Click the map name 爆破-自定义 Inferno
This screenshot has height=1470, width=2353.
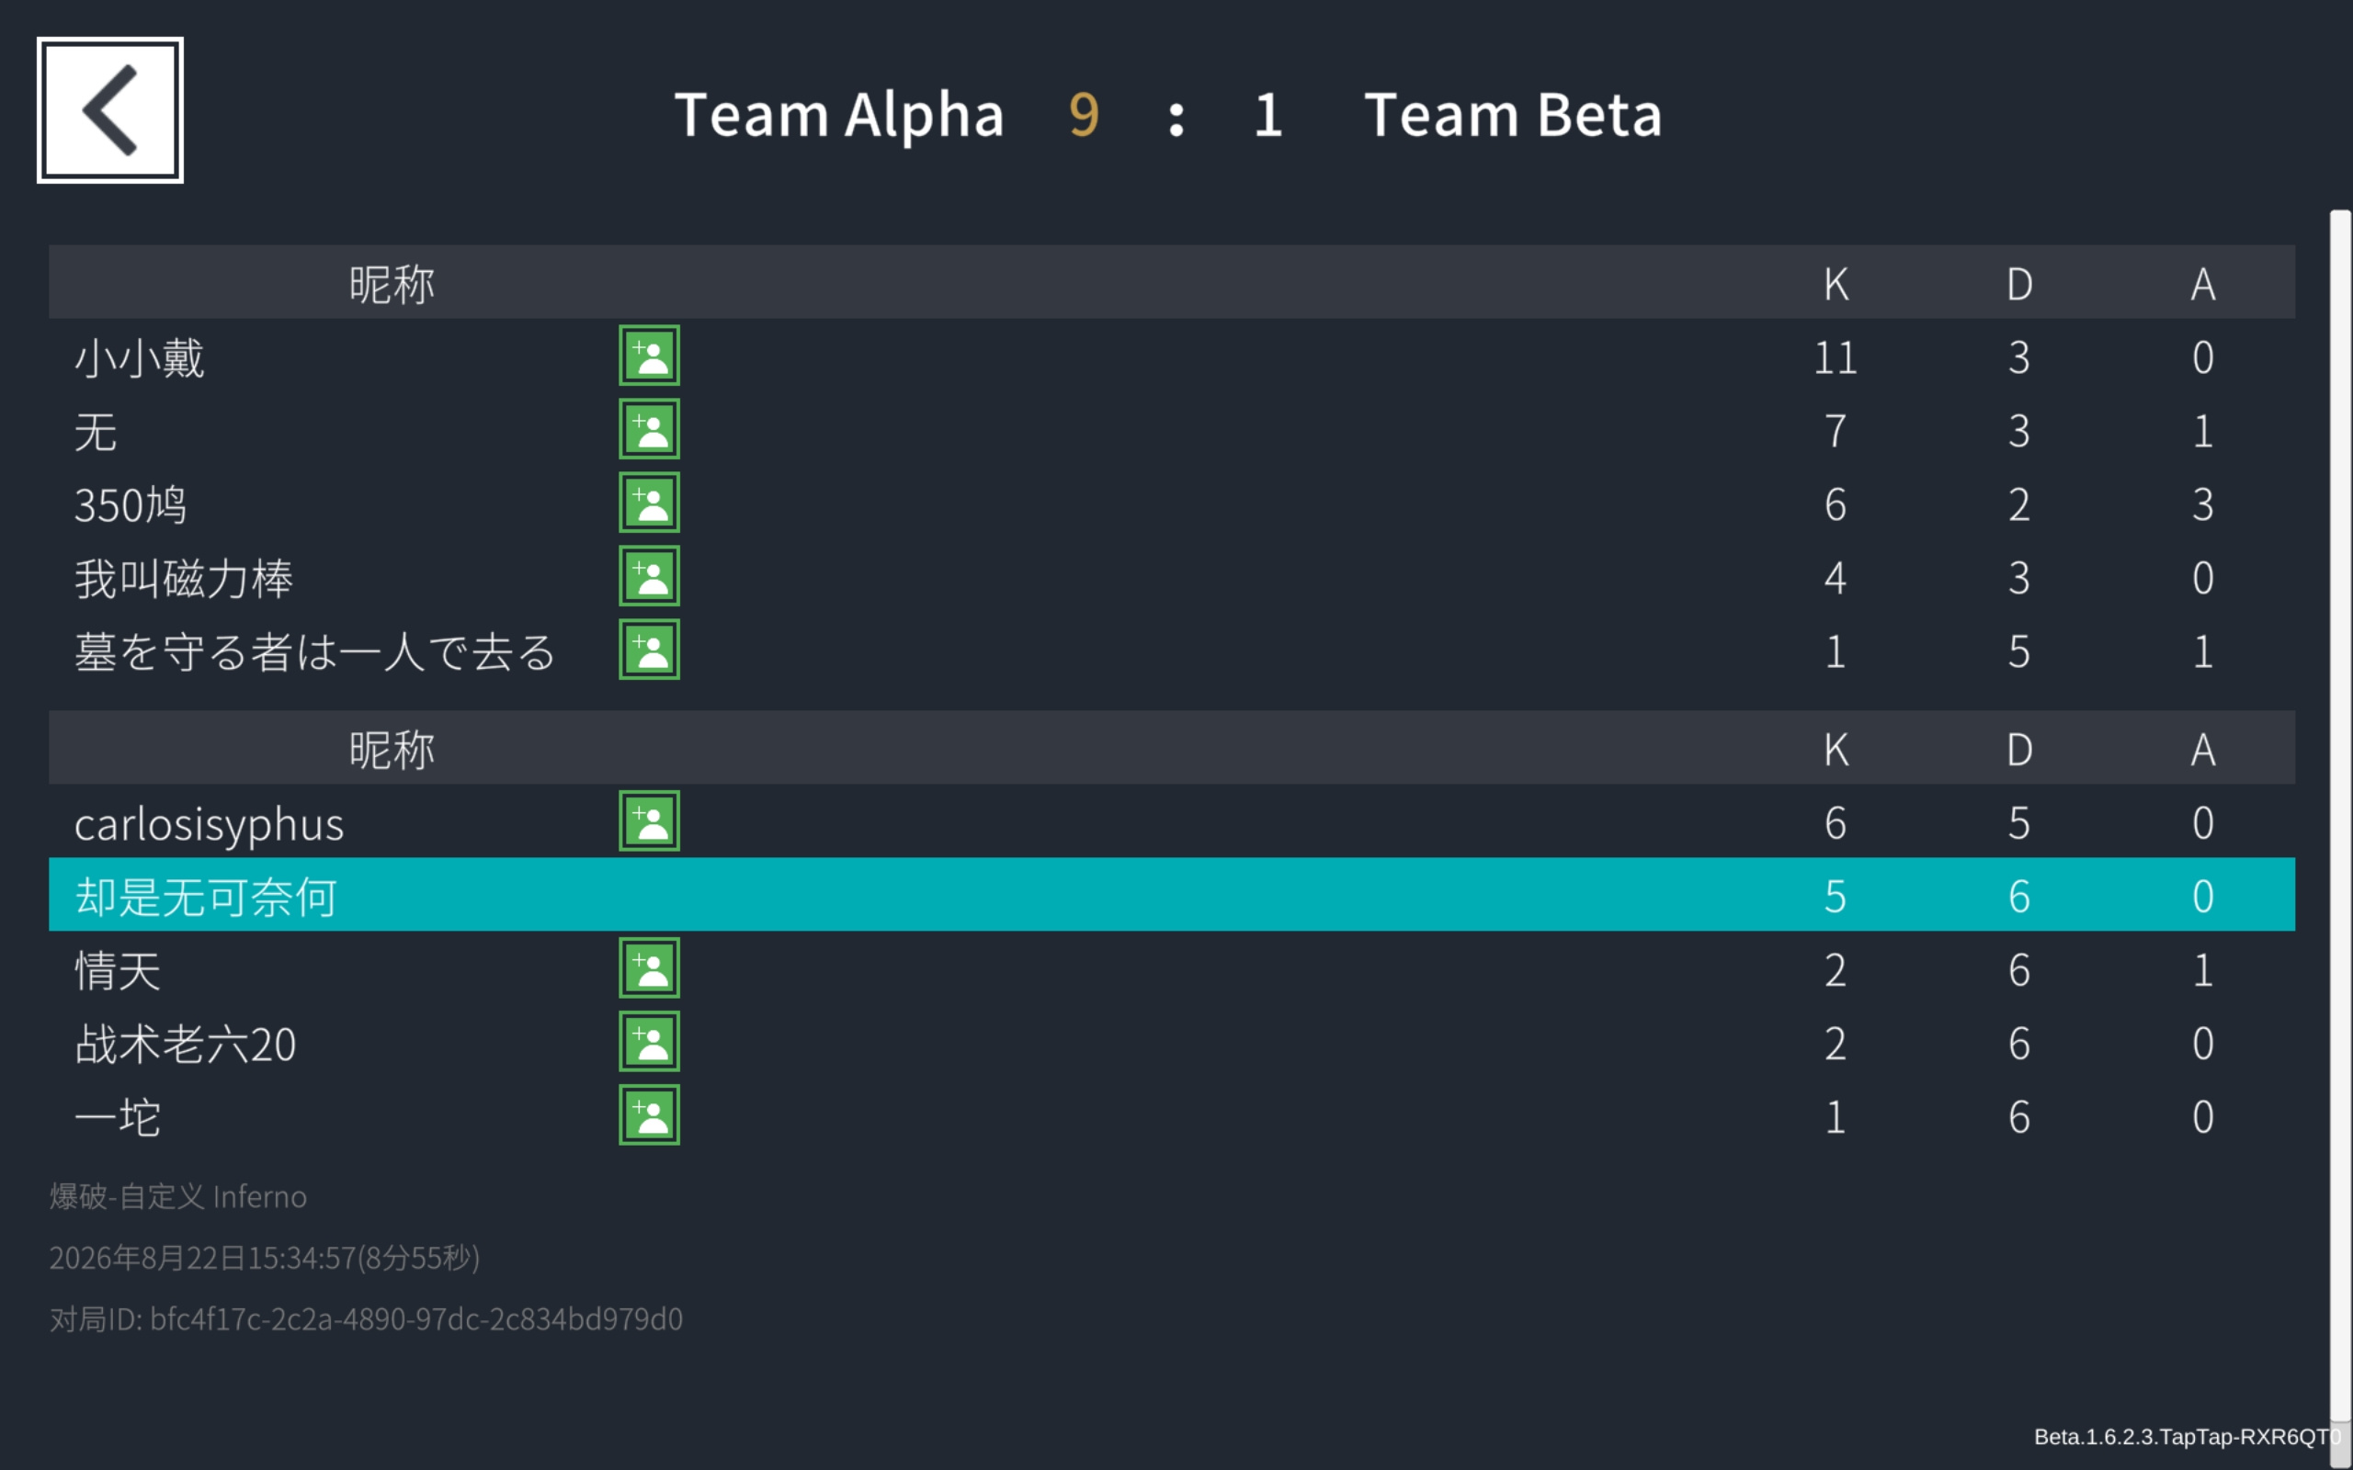(x=178, y=1197)
